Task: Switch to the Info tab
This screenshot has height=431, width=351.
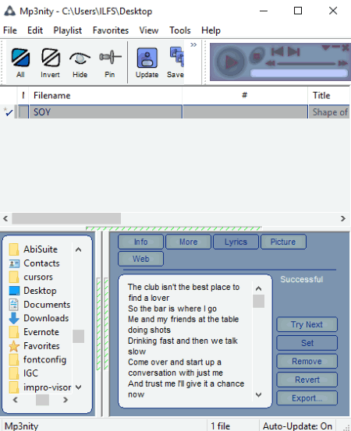Action: point(141,242)
